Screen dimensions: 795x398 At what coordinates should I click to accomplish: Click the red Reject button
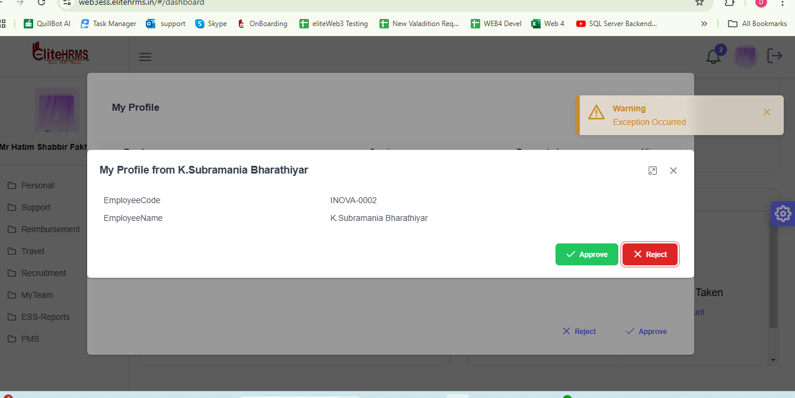coord(650,254)
